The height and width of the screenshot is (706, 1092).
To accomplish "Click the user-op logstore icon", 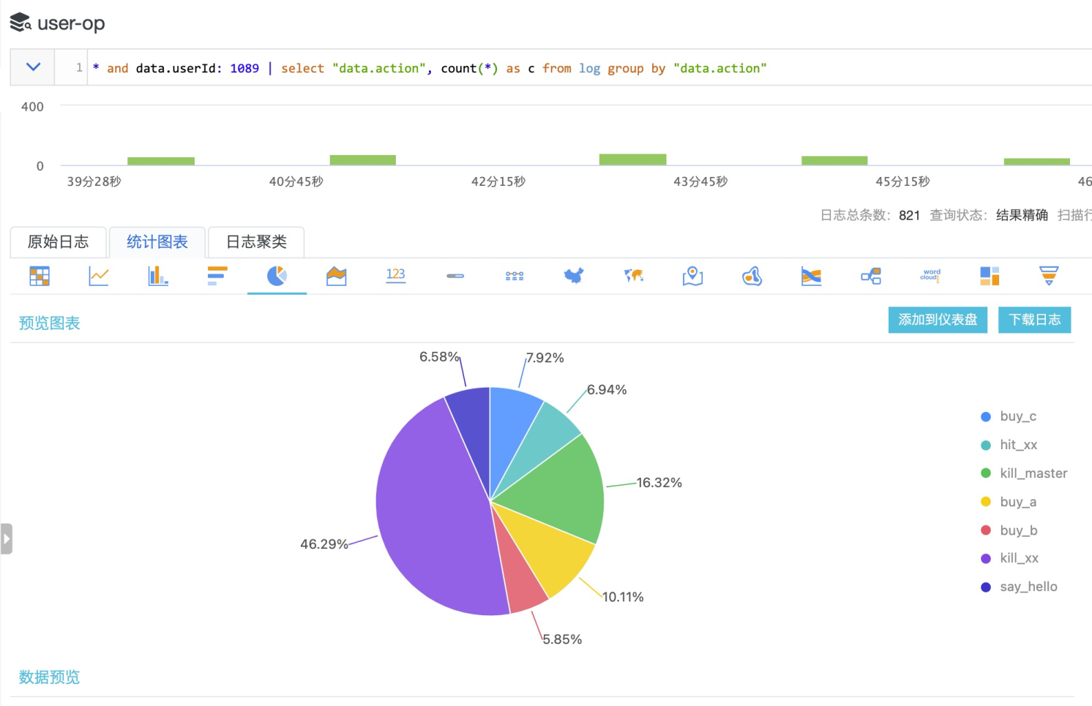I will pyautogui.click(x=20, y=23).
